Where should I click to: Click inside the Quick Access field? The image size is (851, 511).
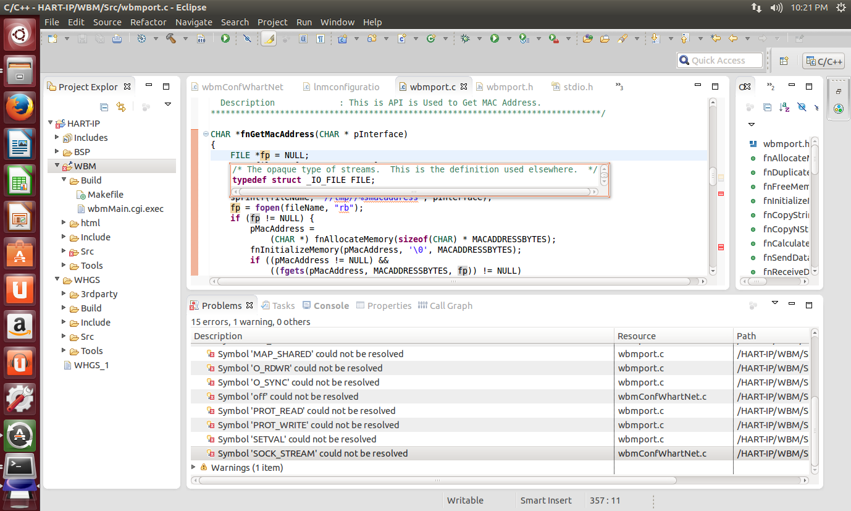[719, 61]
